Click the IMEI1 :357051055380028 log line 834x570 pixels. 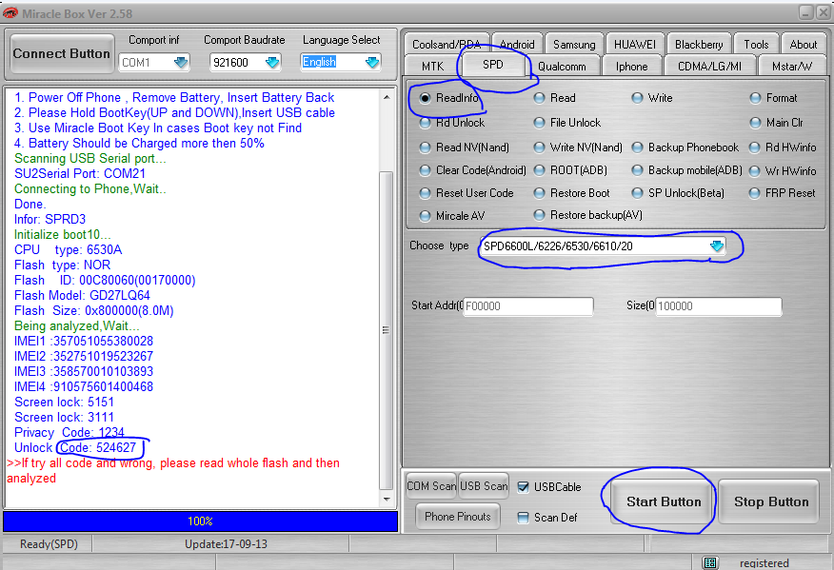pos(84,341)
